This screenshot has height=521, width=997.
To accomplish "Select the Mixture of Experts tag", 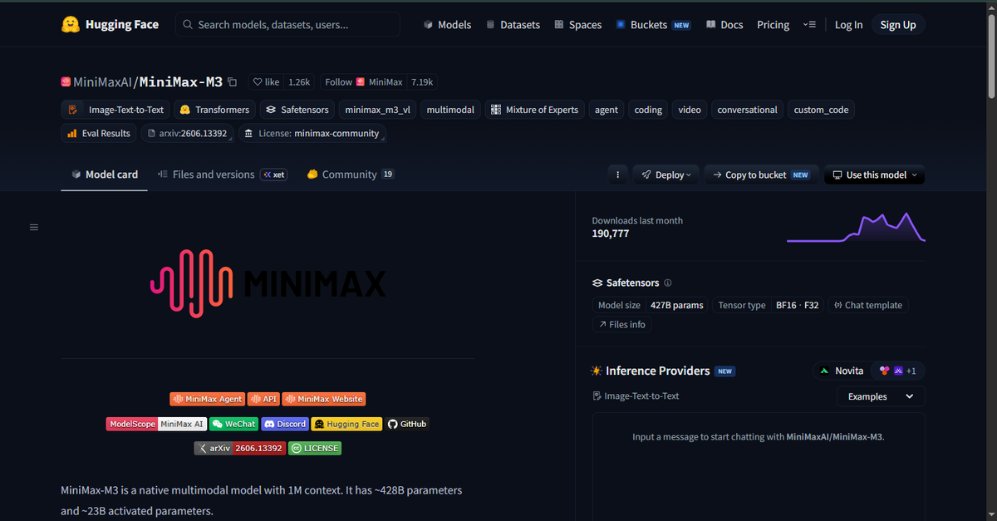I will (x=534, y=110).
